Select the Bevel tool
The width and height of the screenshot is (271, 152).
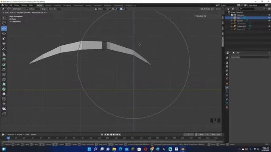tap(4, 69)
